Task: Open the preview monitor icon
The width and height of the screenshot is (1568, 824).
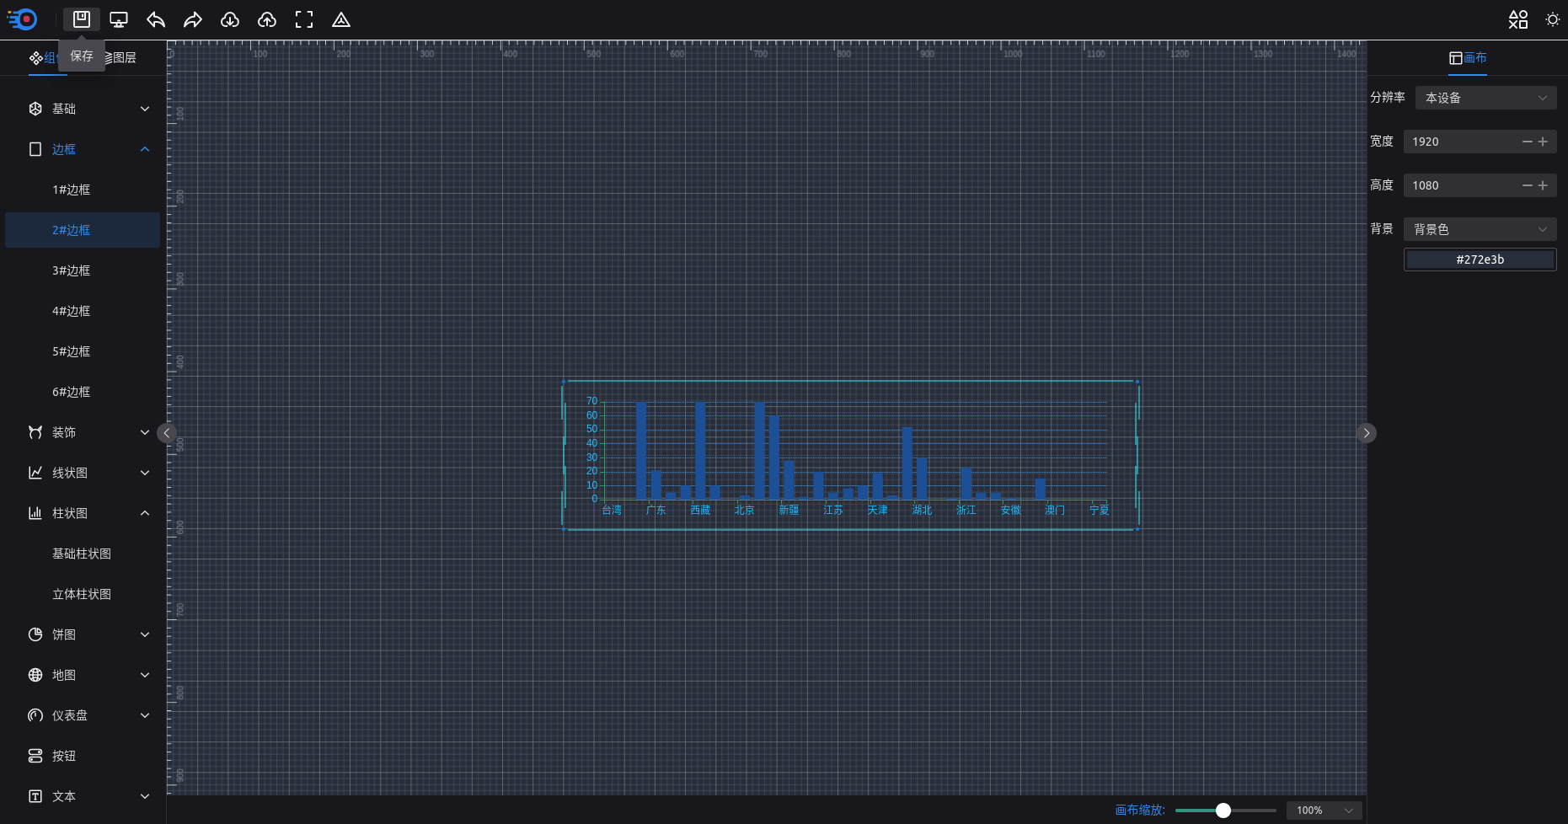Action: (x=119, y=19)
